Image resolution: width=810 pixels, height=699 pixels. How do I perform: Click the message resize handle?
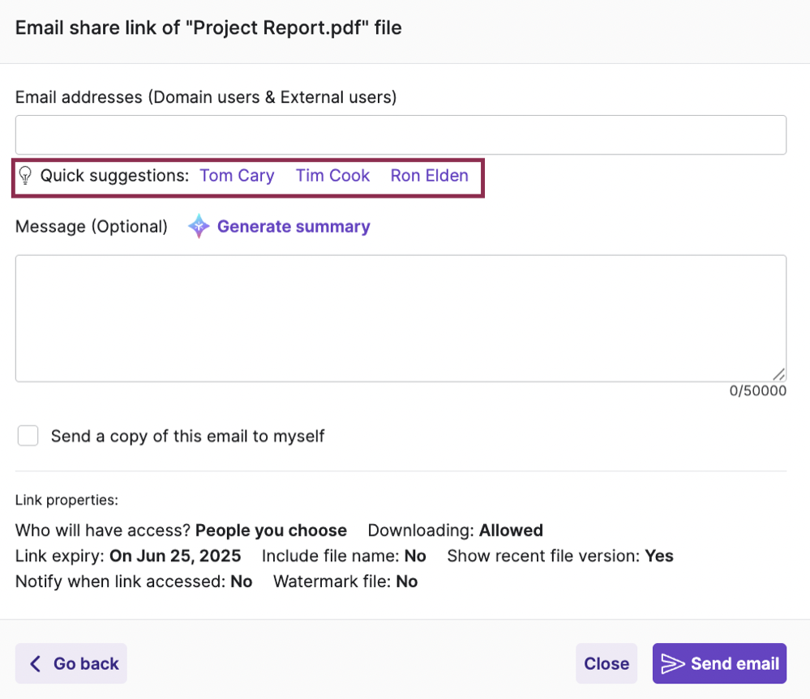coord(779,374)
